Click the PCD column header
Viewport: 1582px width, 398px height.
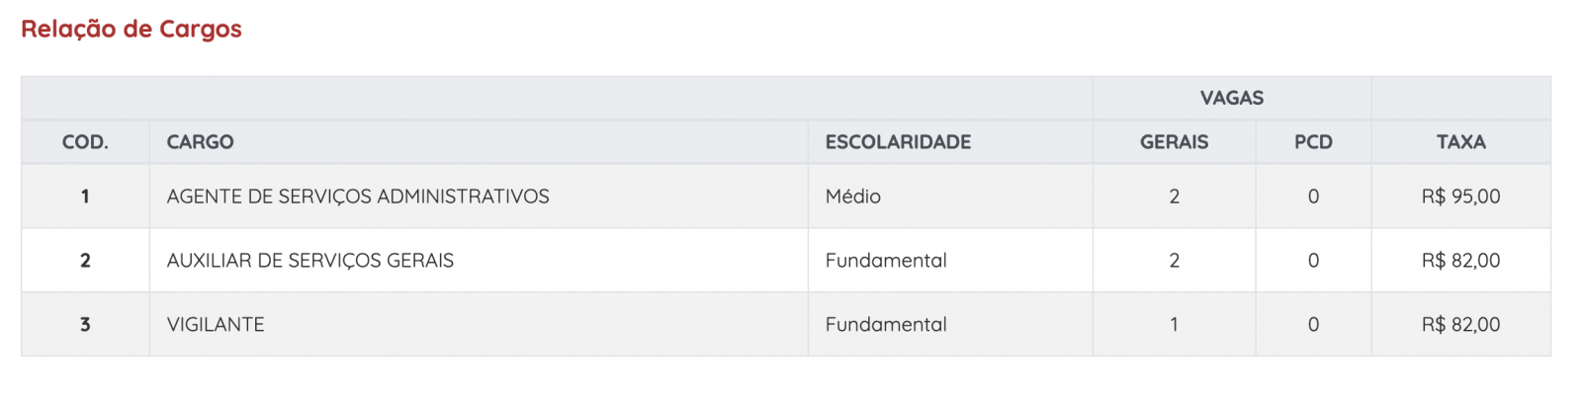pyautogui.click(x=1313, y=142)
